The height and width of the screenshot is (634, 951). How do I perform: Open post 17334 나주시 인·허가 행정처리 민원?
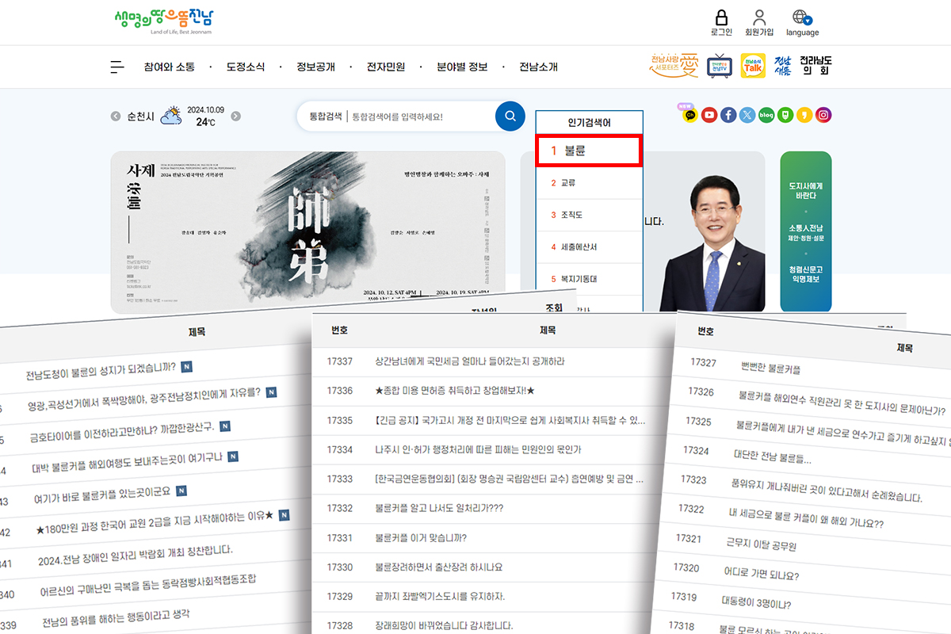(x=478, y=449)
